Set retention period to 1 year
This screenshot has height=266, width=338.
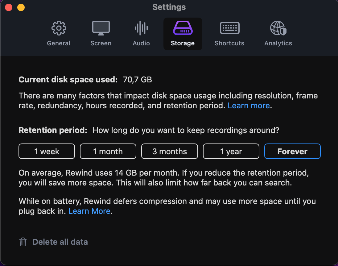[231, 151]
